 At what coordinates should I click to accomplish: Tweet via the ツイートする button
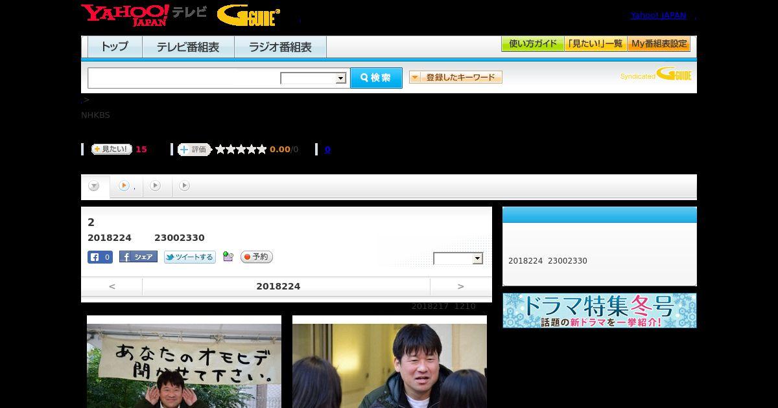click(x=189, y=257)
